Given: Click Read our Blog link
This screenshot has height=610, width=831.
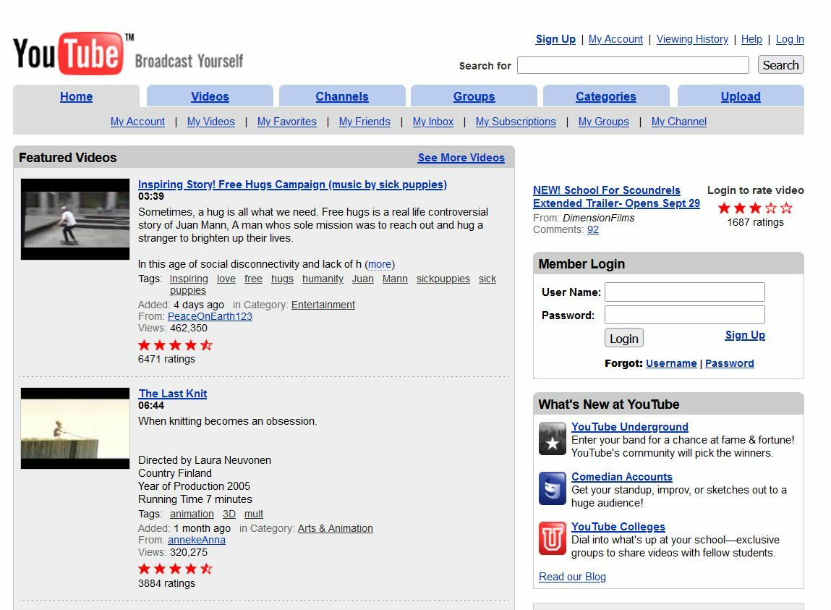Looking at the screenshot, I should 572,577.
